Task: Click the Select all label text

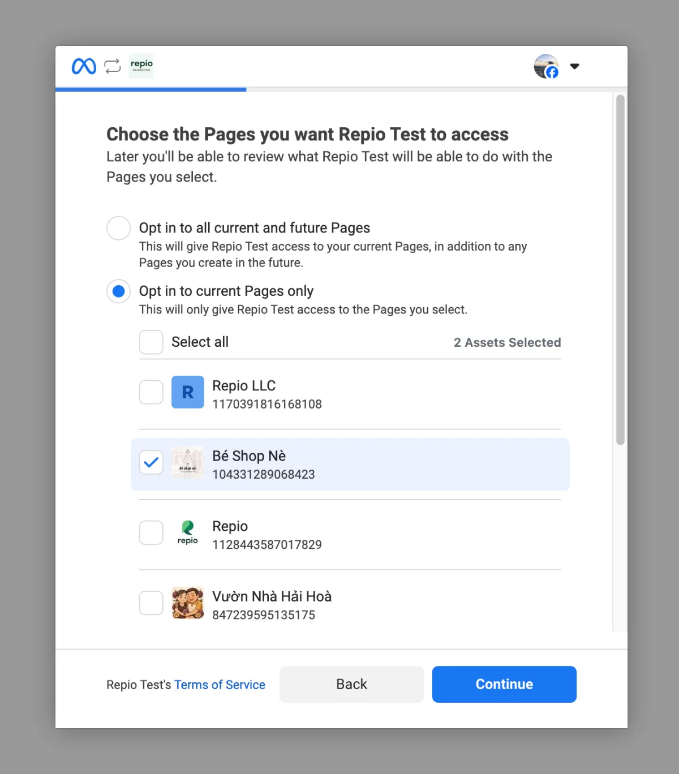Action: [x=200, y=342]
